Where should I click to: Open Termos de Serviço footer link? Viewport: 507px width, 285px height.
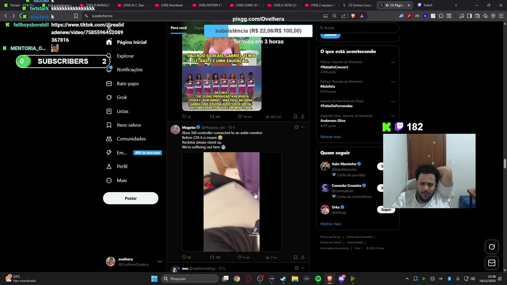(330, 237)
